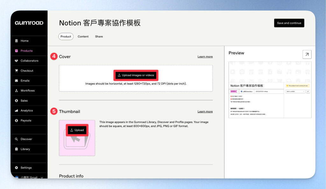Open Settings from sidebar
Image resolution: width=326 pixels, height=189 pixels.
(x=29, y=168)
